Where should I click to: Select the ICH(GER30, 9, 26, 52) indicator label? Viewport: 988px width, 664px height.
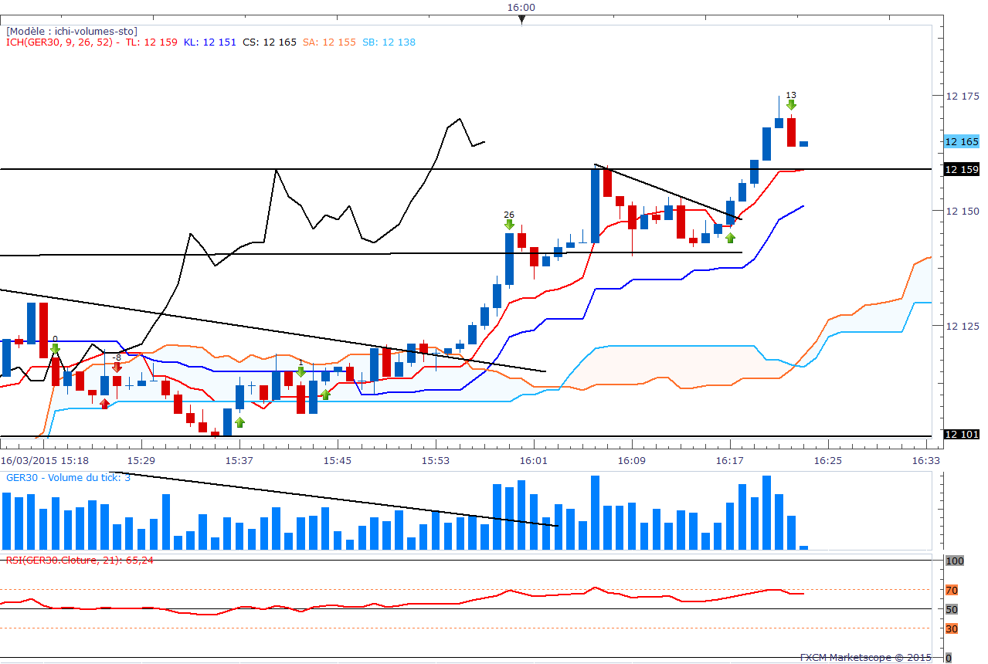point(60,42)
